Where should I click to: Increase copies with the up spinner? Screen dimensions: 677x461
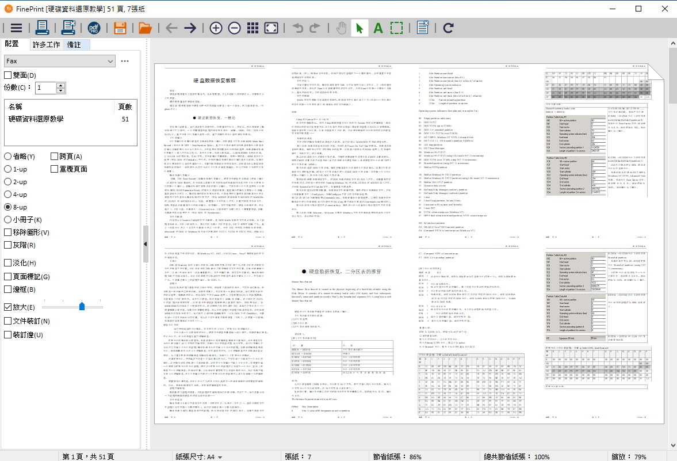(61, 85)
